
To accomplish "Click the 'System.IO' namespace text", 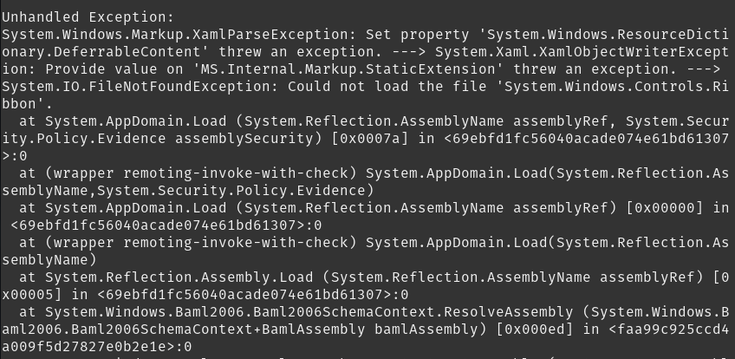I will 41,87.
